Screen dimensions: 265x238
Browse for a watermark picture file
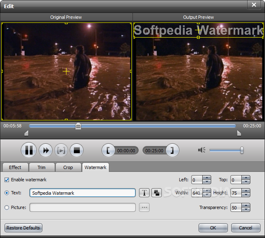click(144, 207)
